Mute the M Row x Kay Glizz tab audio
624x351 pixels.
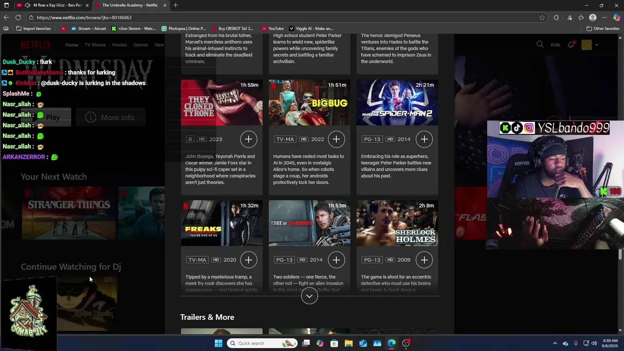click(x=27, y=5)
